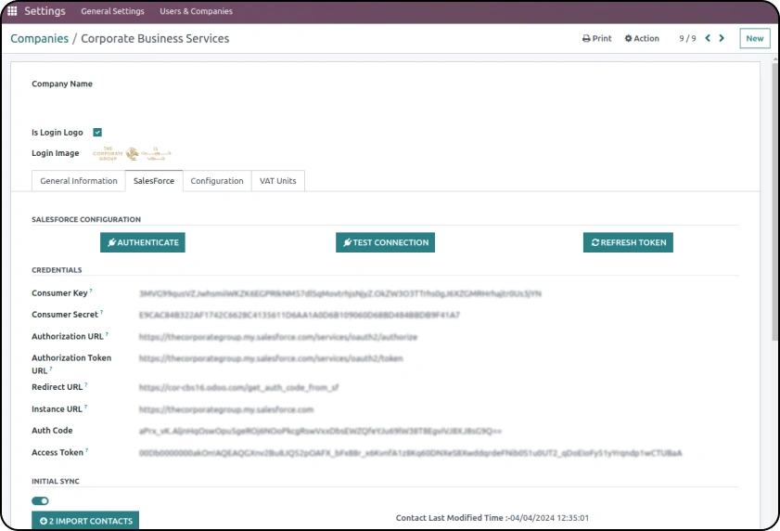Click Contact Last Modified Time text

click(x=492, y=518)
